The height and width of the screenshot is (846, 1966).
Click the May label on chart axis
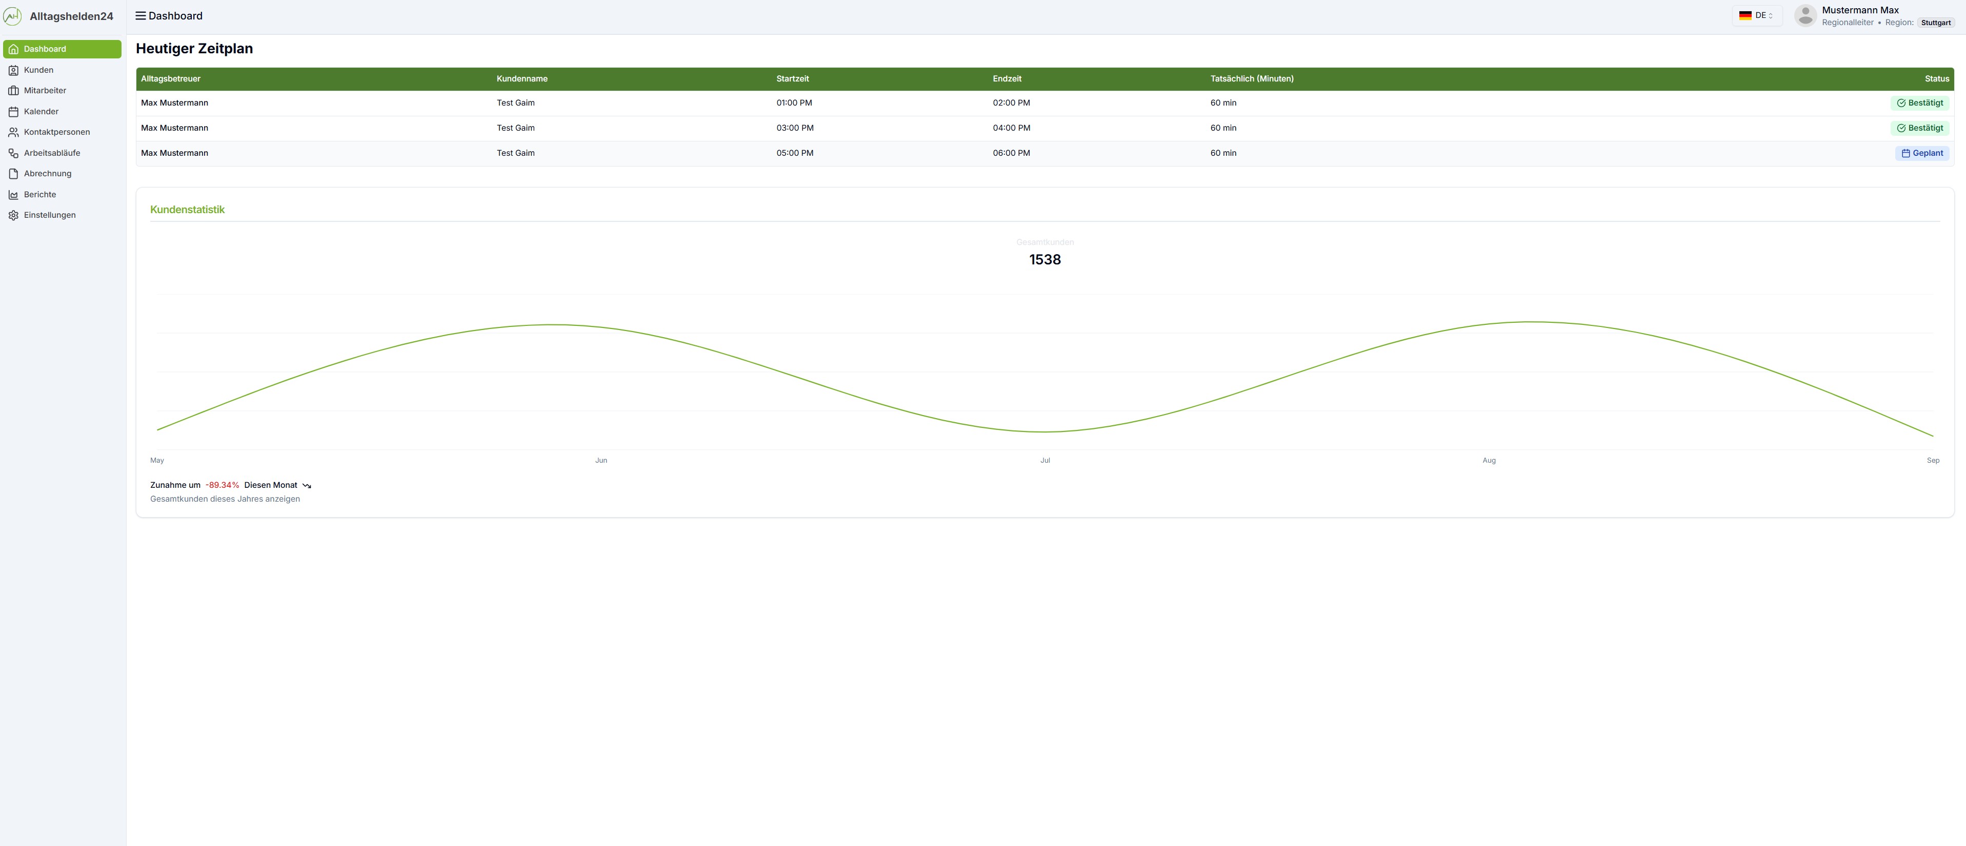click(x=157, y=461)
